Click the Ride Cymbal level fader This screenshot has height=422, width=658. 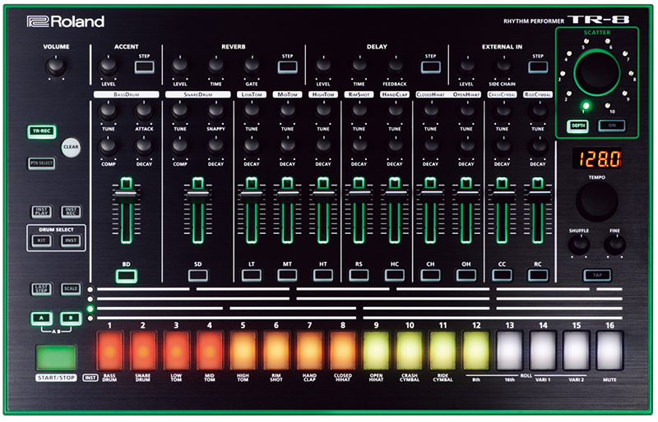(538, 192)
